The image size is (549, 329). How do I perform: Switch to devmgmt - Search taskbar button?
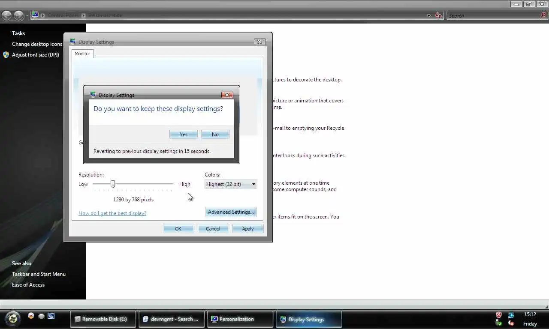coord(172,319)
